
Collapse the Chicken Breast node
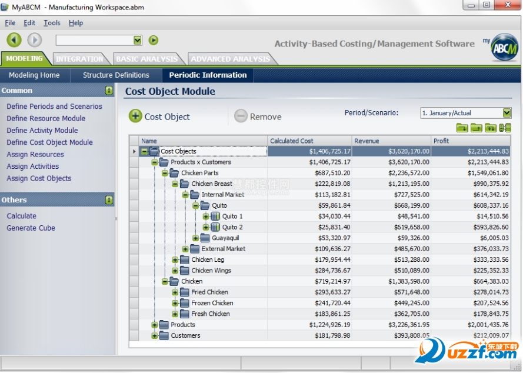click(175, 184)
